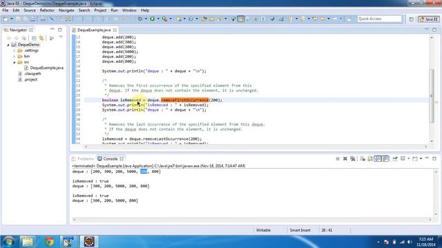Expand the .settings folder
Screen dimensions: 442x248
[x=15, y=50]
